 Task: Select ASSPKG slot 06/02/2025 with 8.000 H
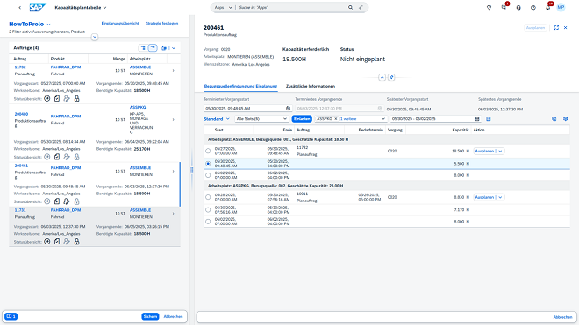[208, 222]
